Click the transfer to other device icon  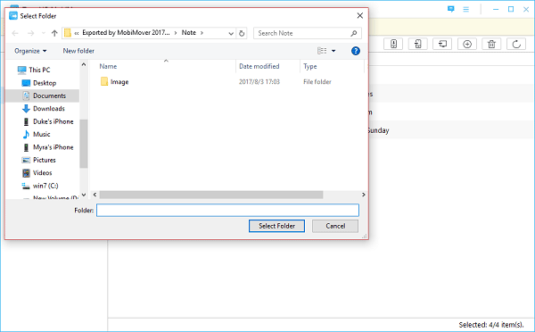pyautogui.click(x=418, y=44)
